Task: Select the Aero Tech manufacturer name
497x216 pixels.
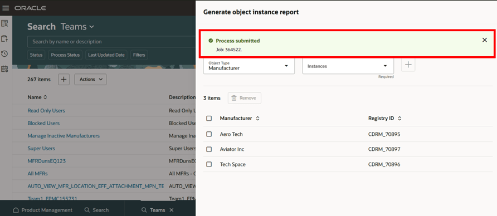Action: pyautogui.click(x=231, y=134)
